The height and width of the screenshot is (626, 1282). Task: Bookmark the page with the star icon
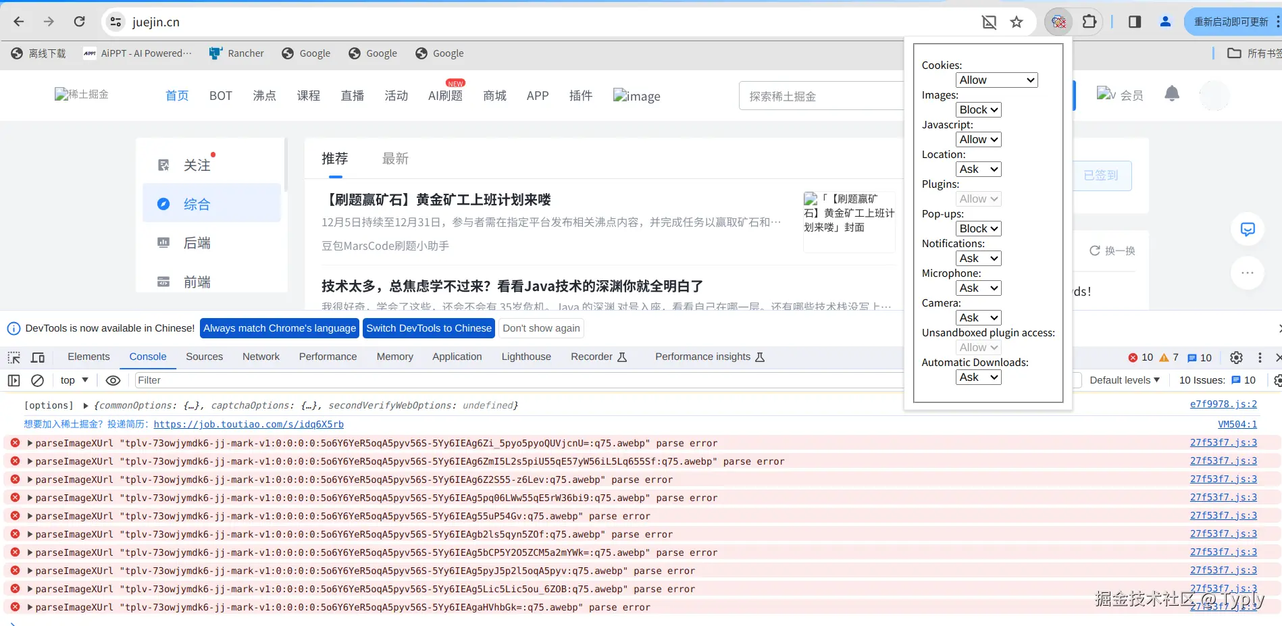tap(1017, 21)
